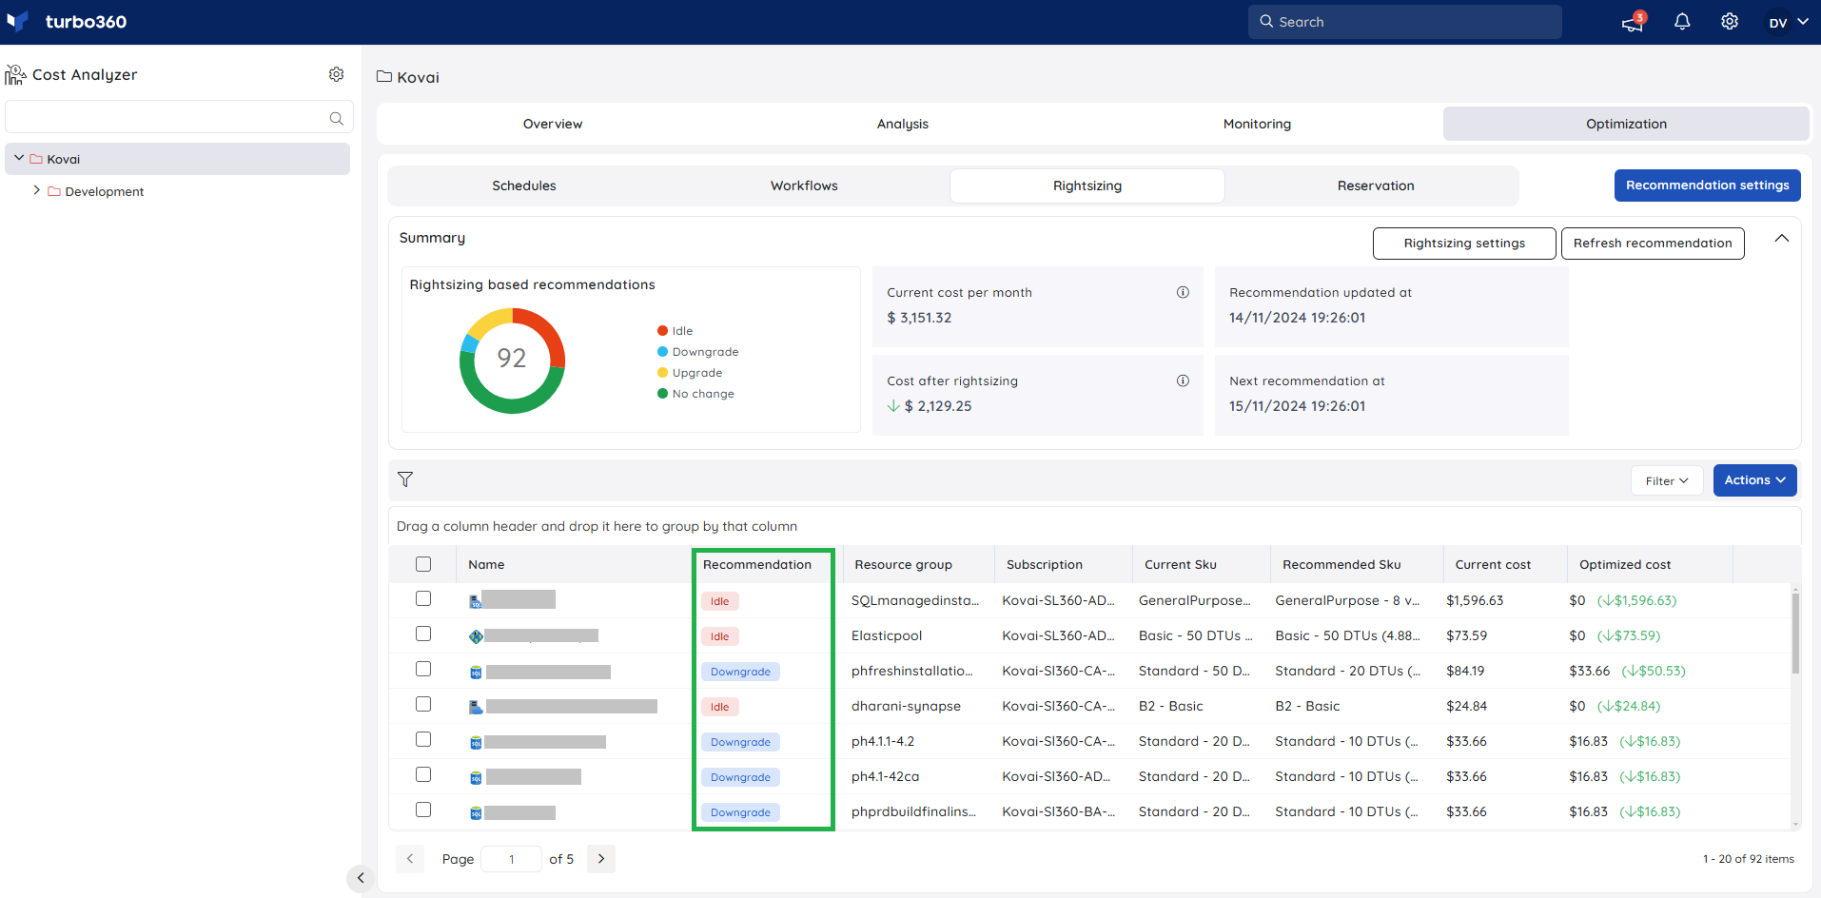Screen dimensions: 1821x898
Task: Click the No change green legend dot
Action: [x=662, y=394]
